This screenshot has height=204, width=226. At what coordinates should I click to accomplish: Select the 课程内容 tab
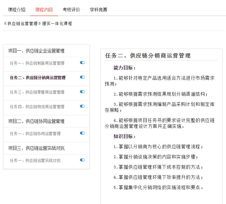(44, 10)
